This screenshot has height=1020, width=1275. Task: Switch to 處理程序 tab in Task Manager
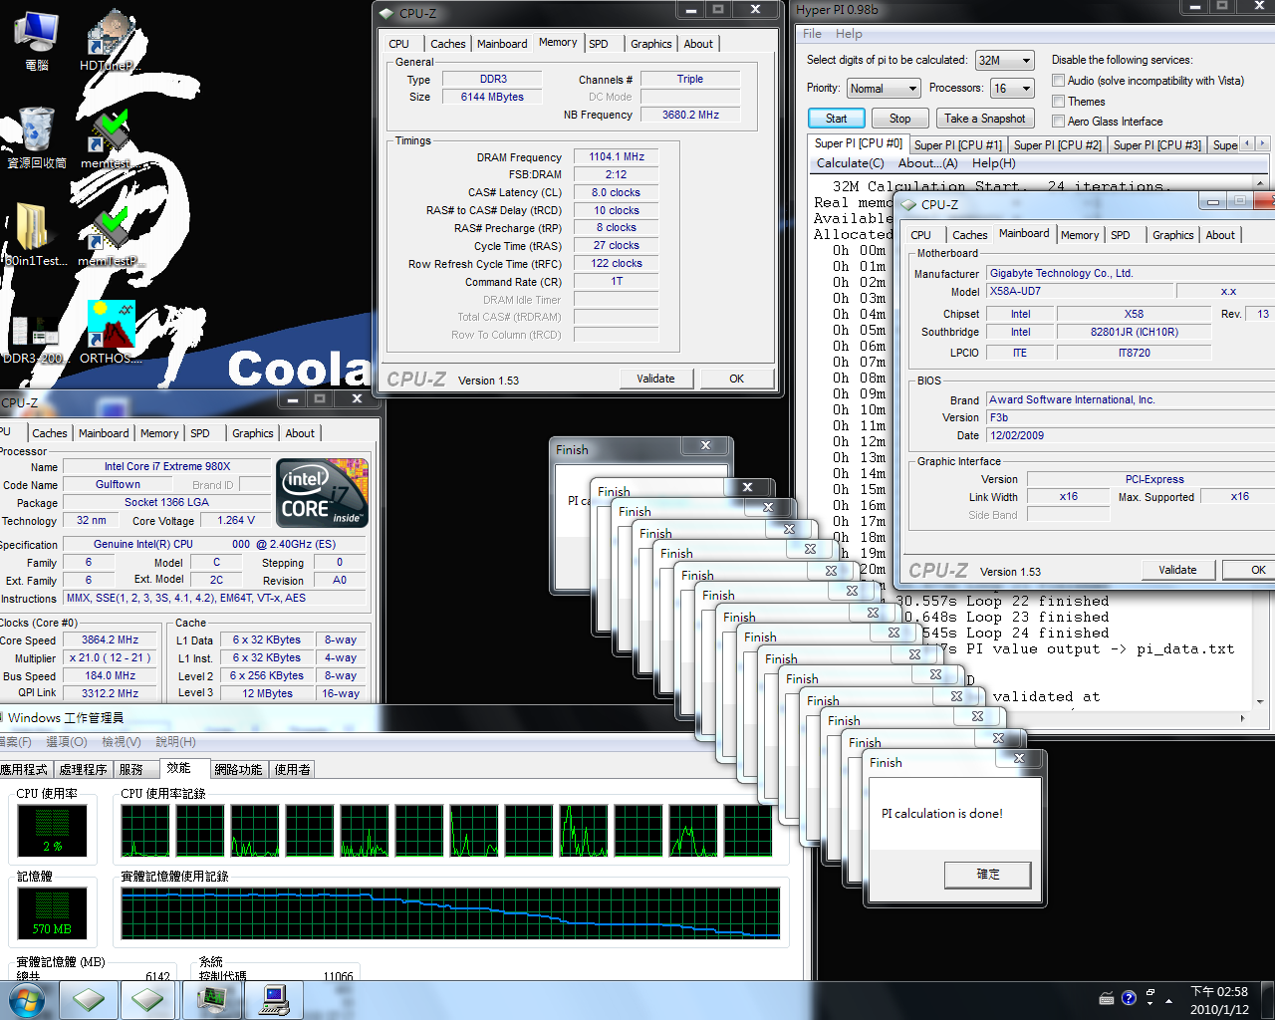tap(83, 770)
